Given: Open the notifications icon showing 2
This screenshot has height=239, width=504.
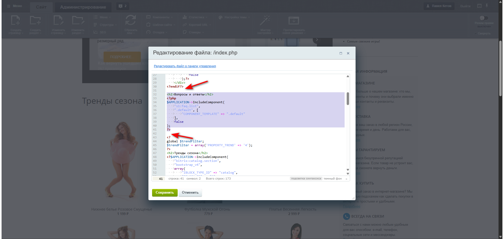Looking at the screenshot, I should [x=122, y=6].
